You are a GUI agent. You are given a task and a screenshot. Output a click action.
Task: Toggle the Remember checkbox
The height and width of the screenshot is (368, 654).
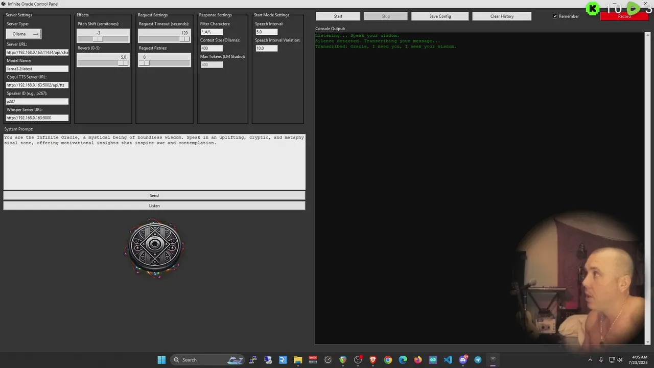[555, 16]
